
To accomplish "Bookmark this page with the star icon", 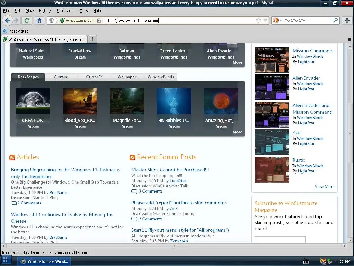I will [x=259, y=20].
